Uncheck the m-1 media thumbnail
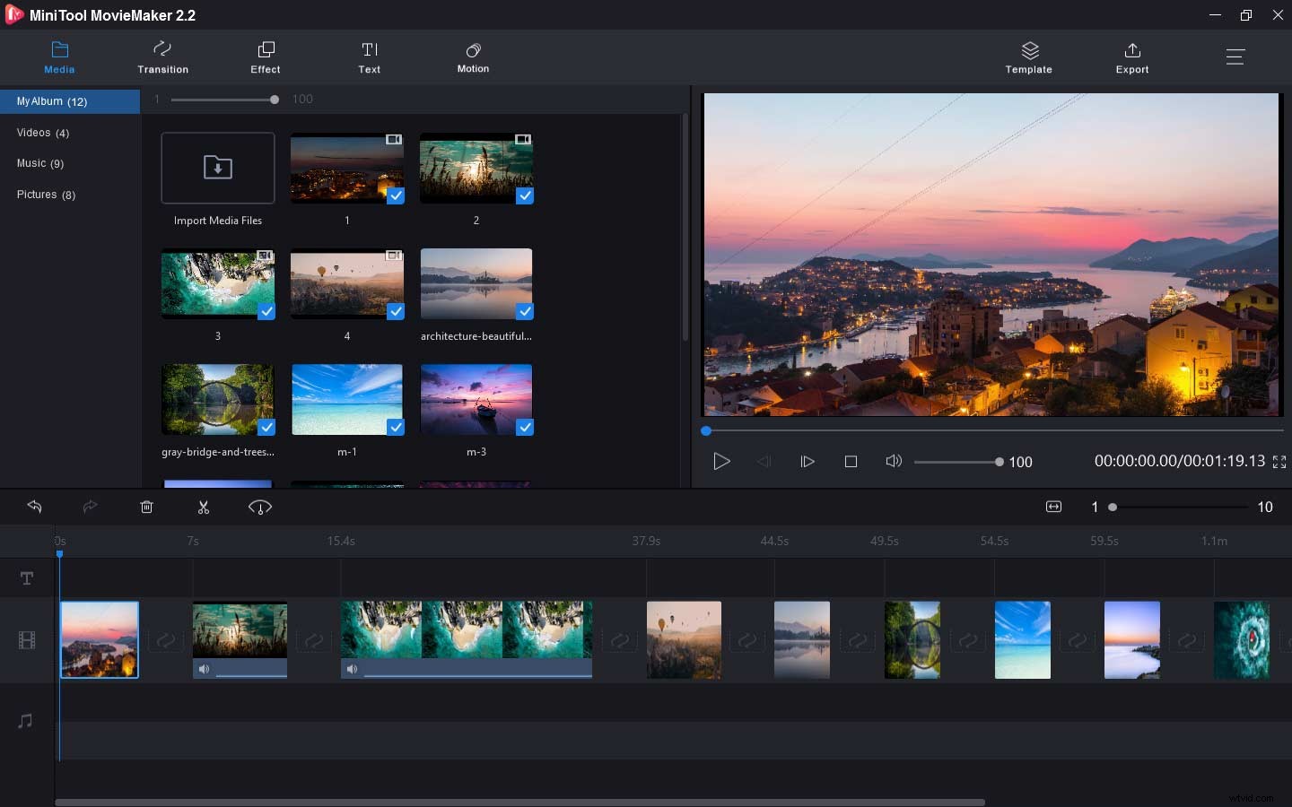 click(397, 429)
